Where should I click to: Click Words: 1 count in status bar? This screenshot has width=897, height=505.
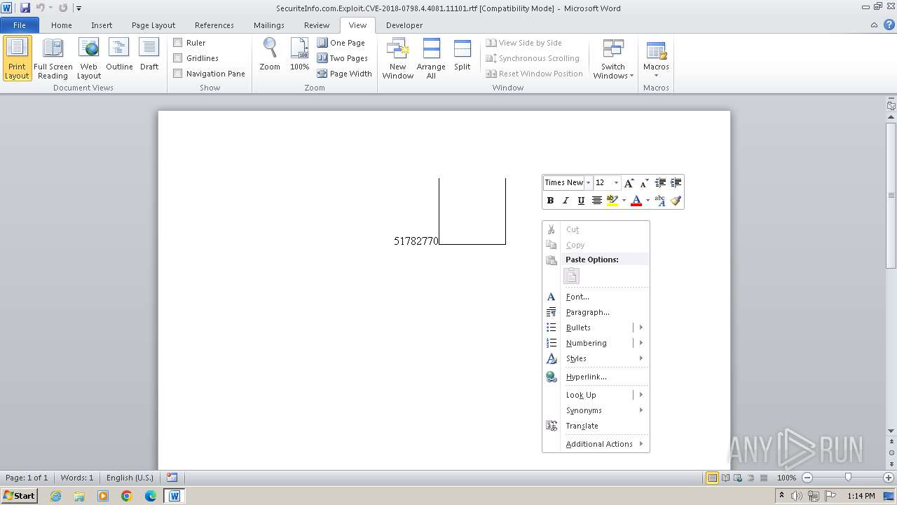(77, 478)
